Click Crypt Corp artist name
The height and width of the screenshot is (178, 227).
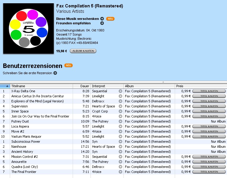100,111
